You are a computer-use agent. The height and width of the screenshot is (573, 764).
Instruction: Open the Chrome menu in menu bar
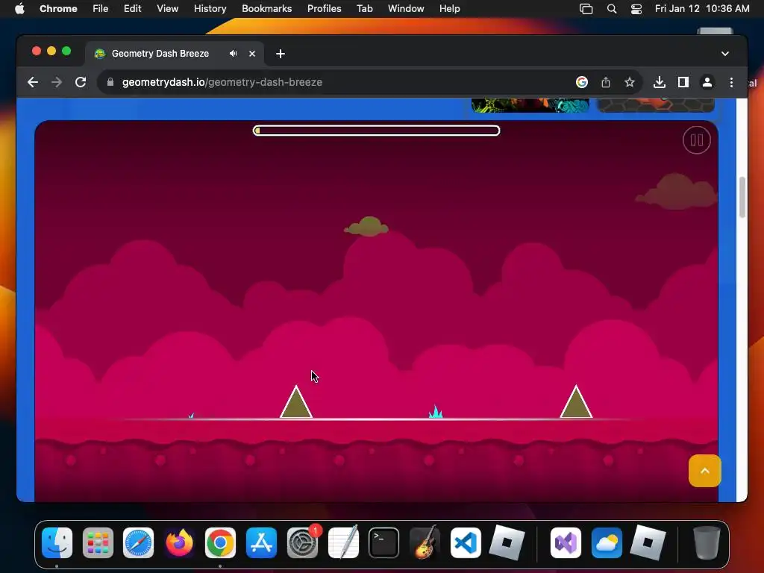[x=58, y=9]
